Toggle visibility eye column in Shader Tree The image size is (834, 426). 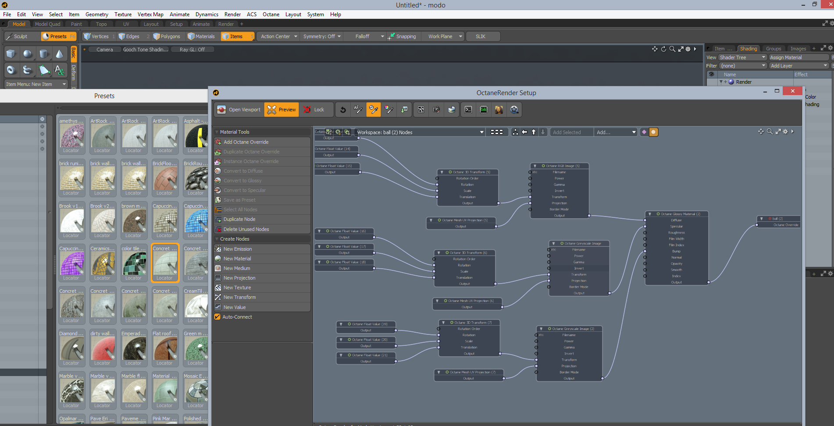711,75
